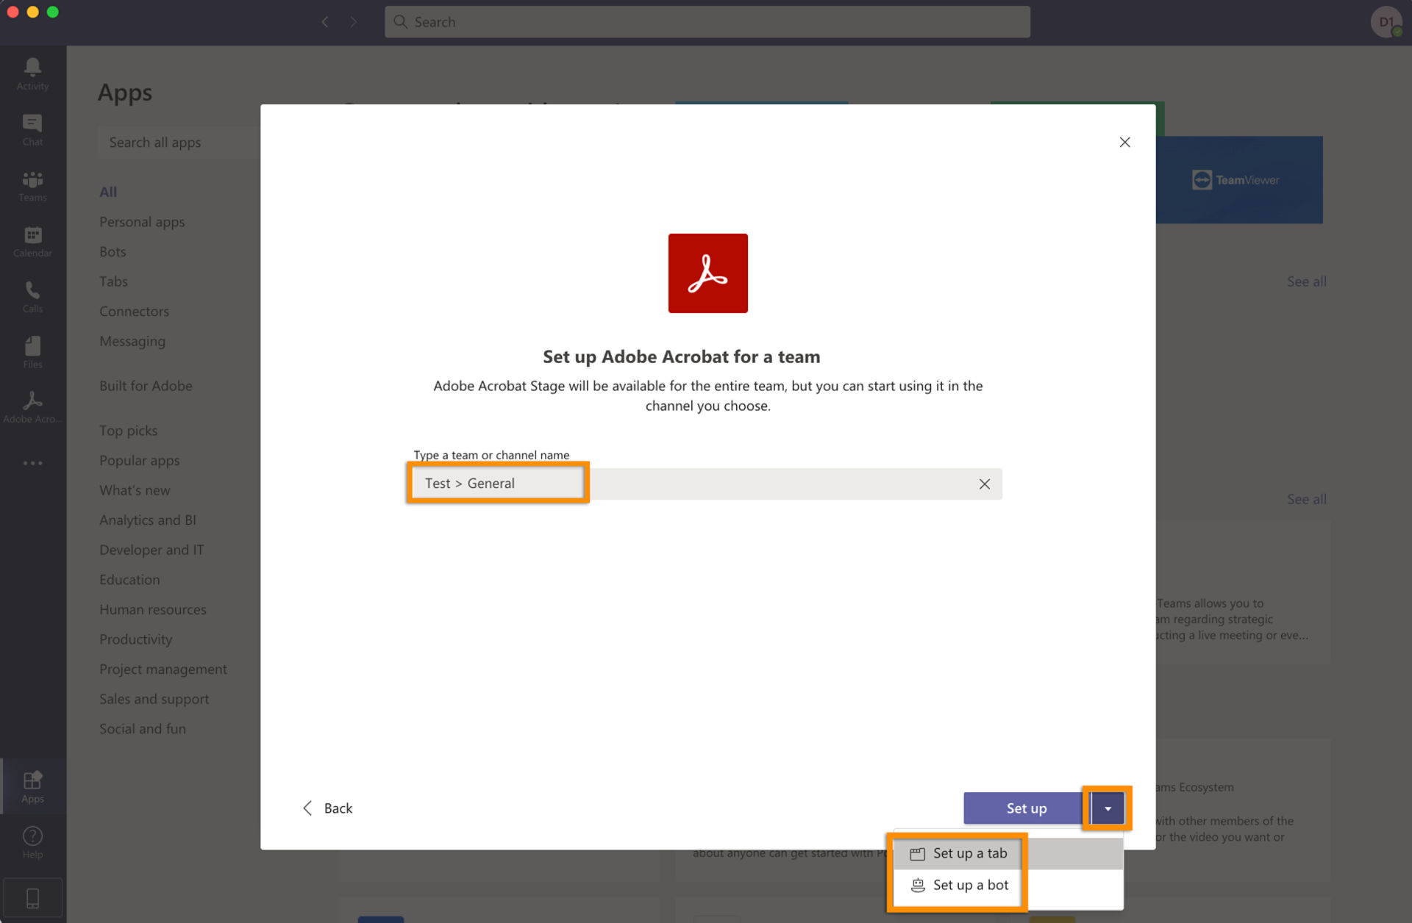Screen dimensions: 1412x923
Task: Click the lower See all link
Action: click(1306, 499)
